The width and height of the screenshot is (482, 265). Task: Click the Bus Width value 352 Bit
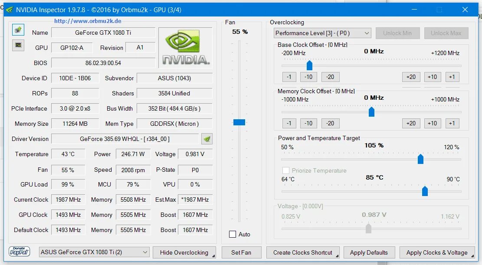(174, 108)
